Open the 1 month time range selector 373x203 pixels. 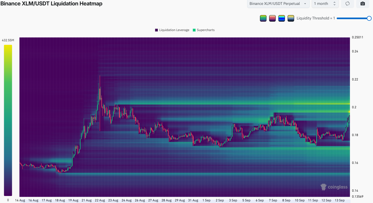(325, 4)
